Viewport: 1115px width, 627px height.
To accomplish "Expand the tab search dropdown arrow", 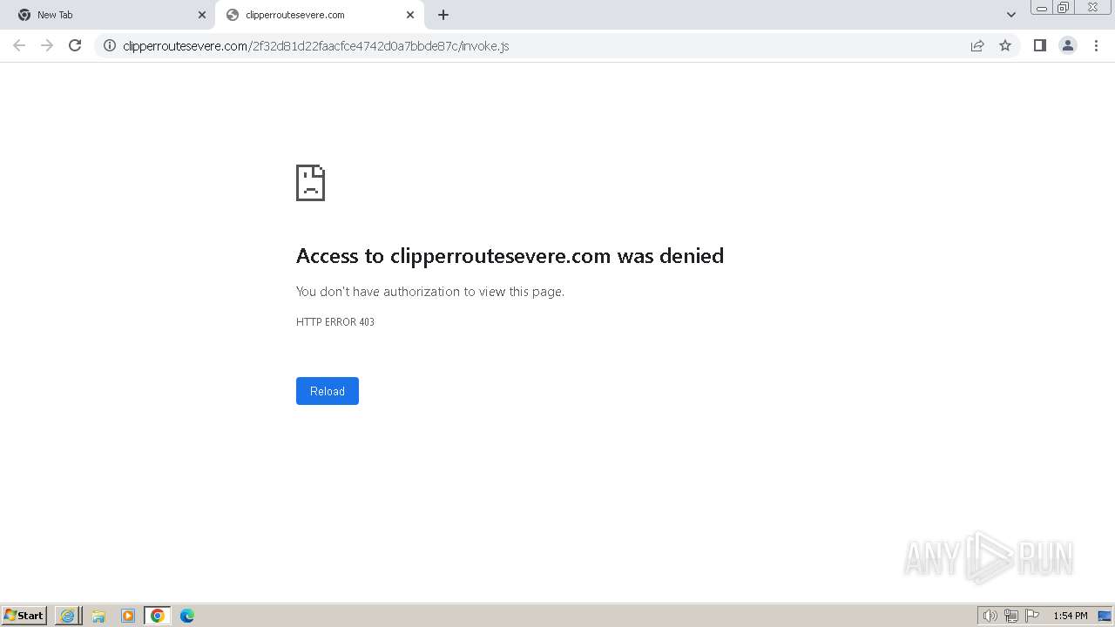I will [1011, 15].
